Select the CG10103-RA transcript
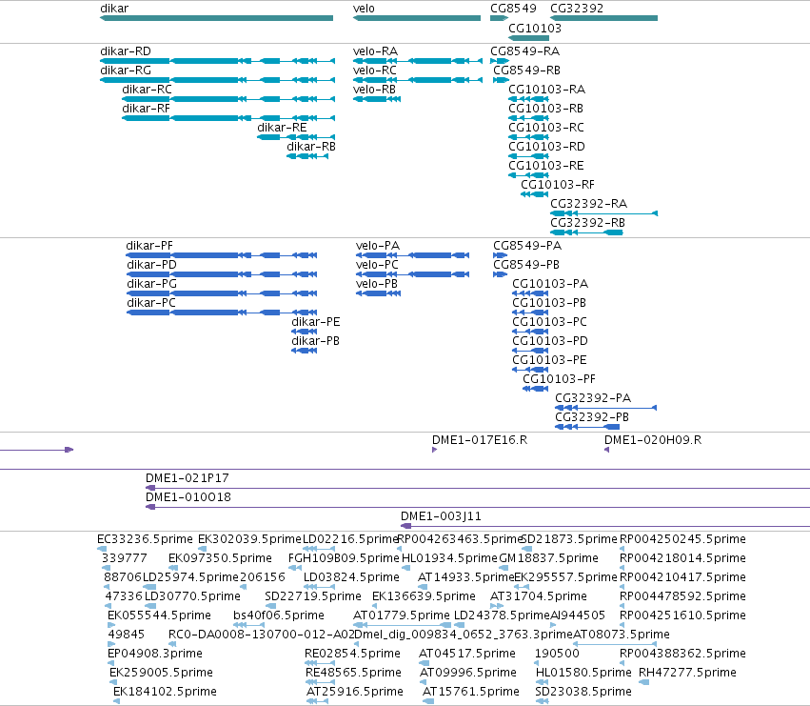810x706 pixels. click(528, 99)
